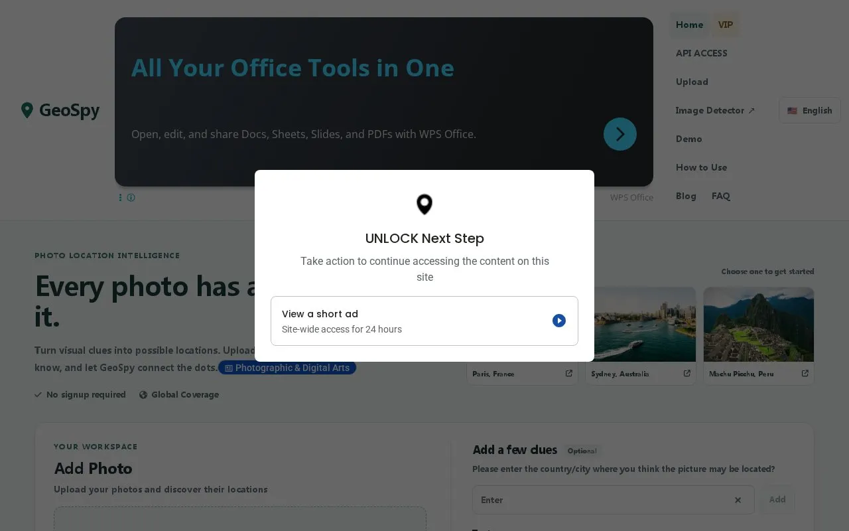This screenshot has width=849, height=531.
Task: Click the "UNLOCK Next Step" dialog title
Action: tap(424, 238)
